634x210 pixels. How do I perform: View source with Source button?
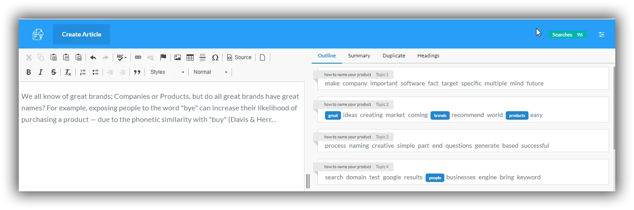click(x=239, y=57)
